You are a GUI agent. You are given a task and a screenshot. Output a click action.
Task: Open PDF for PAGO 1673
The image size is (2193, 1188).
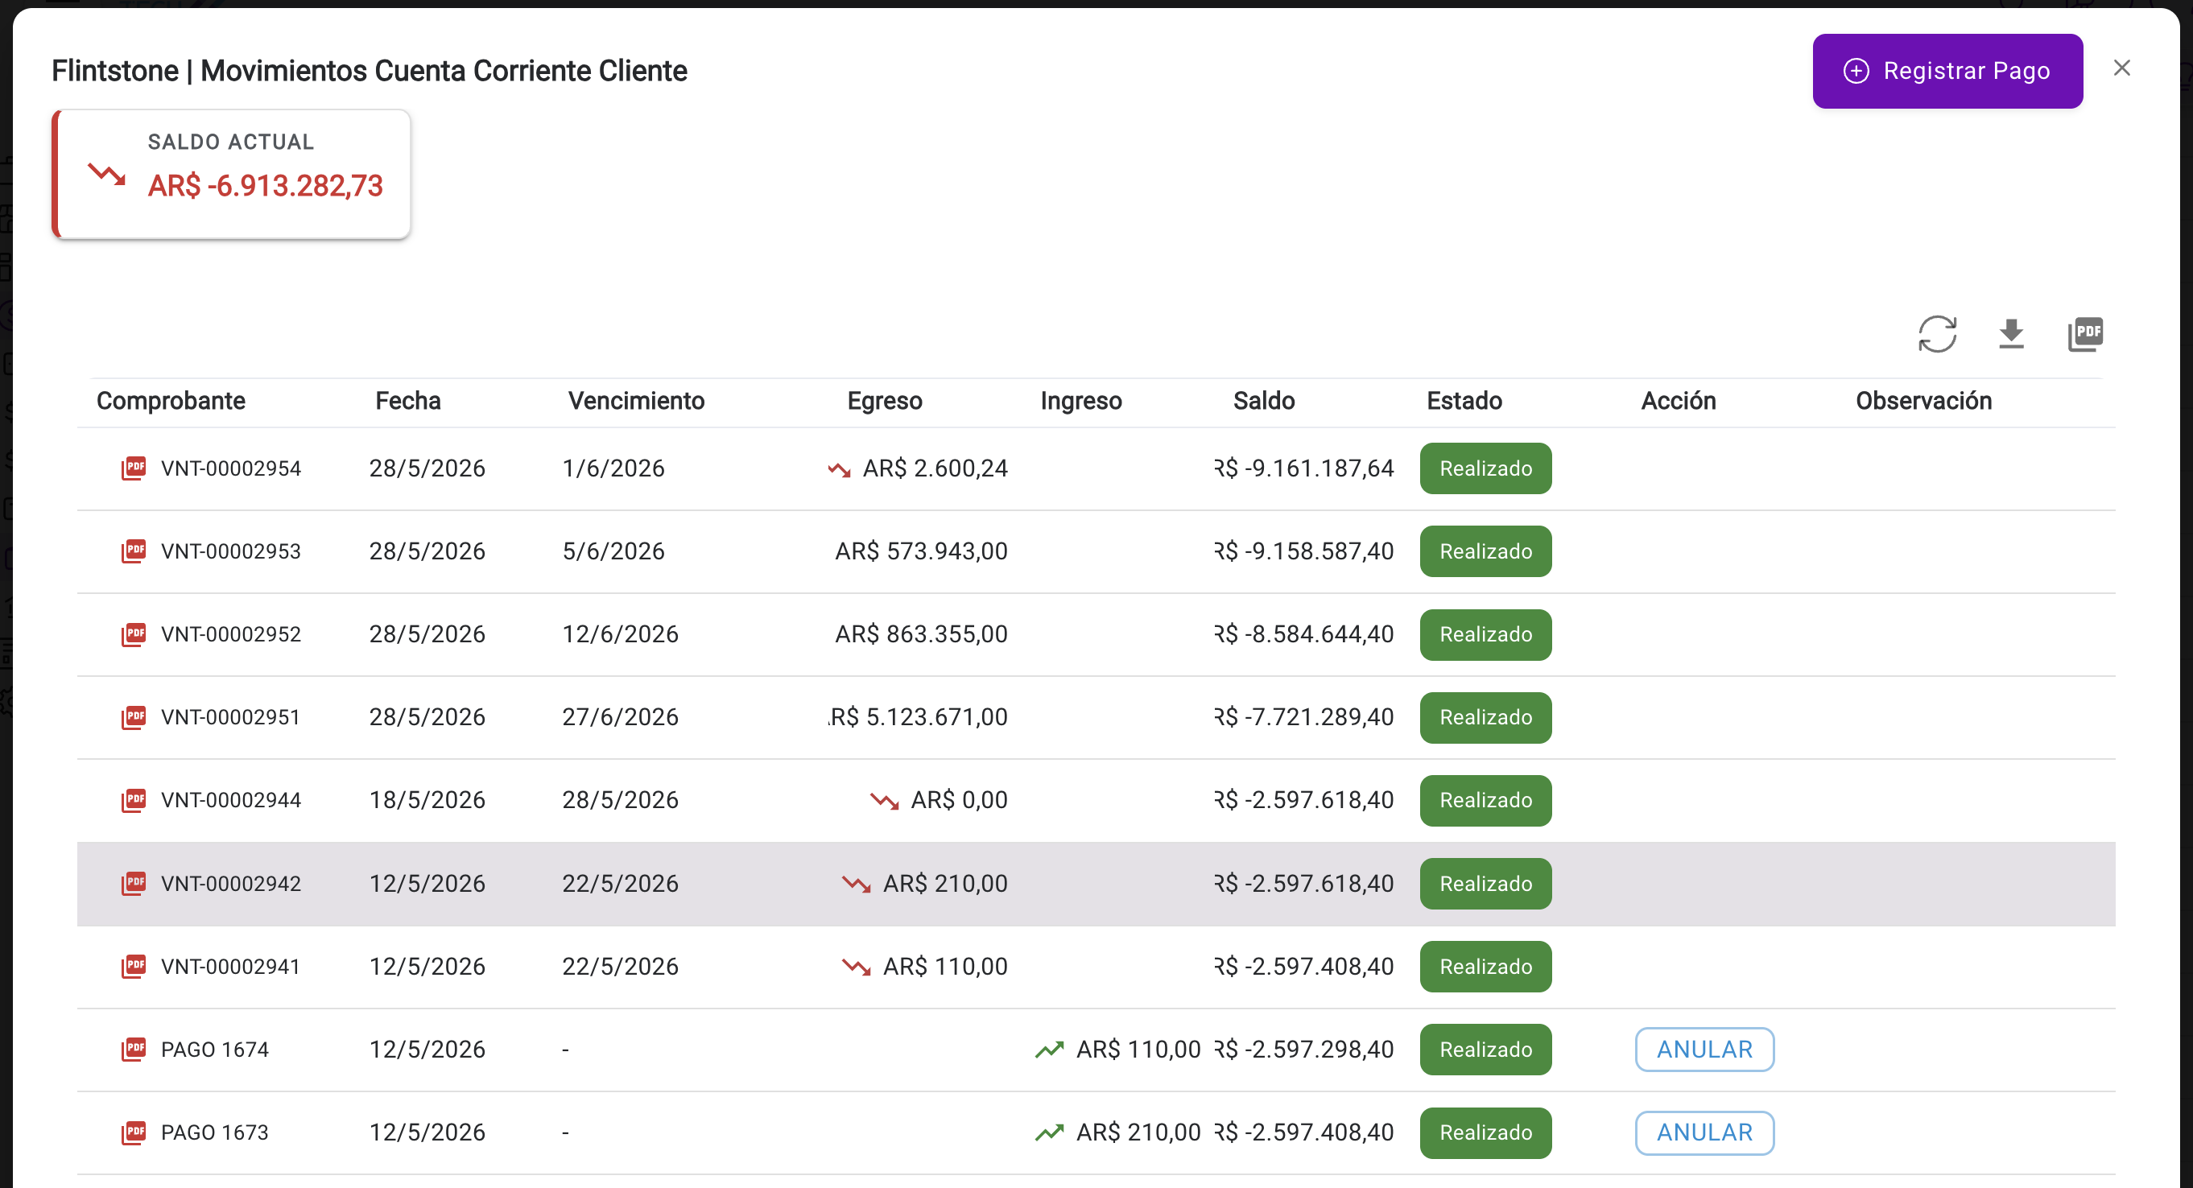(134, 1132)
